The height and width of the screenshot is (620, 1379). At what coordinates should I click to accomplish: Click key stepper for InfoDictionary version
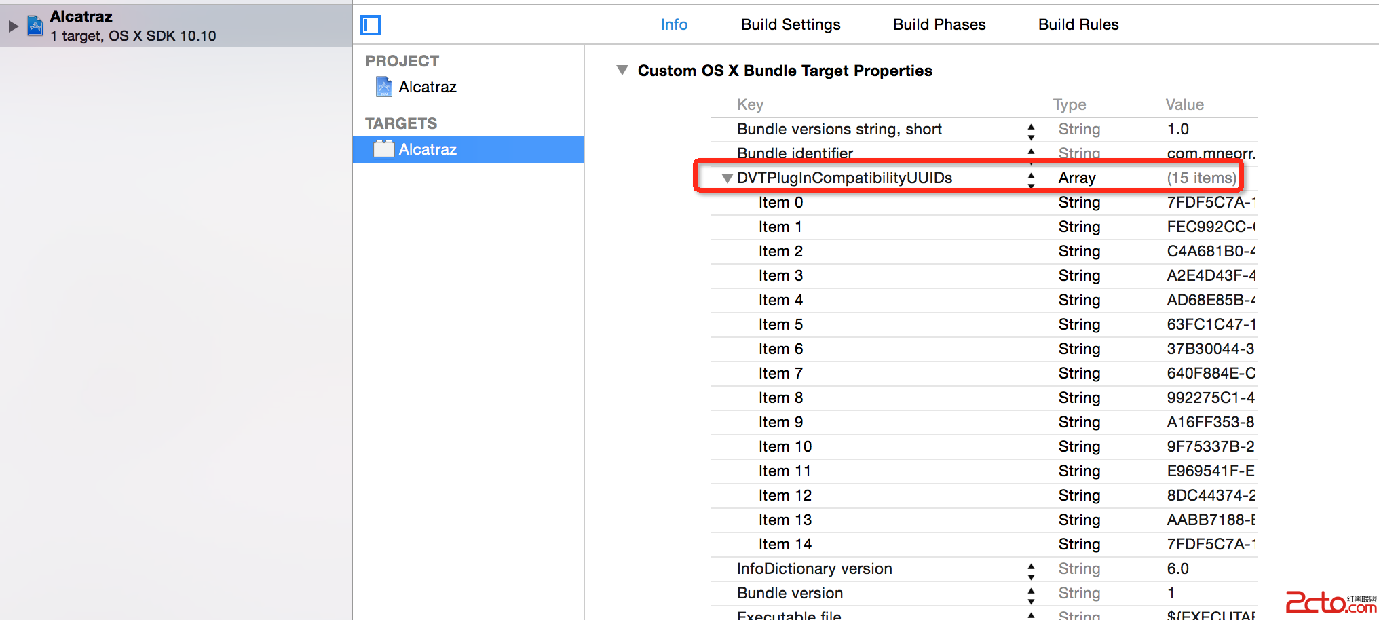point(1031,570)
